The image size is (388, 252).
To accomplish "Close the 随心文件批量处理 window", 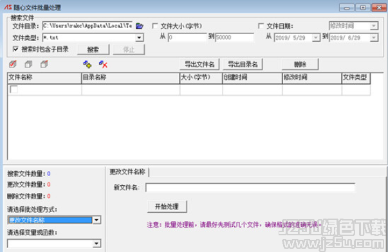I will [379, 8].
